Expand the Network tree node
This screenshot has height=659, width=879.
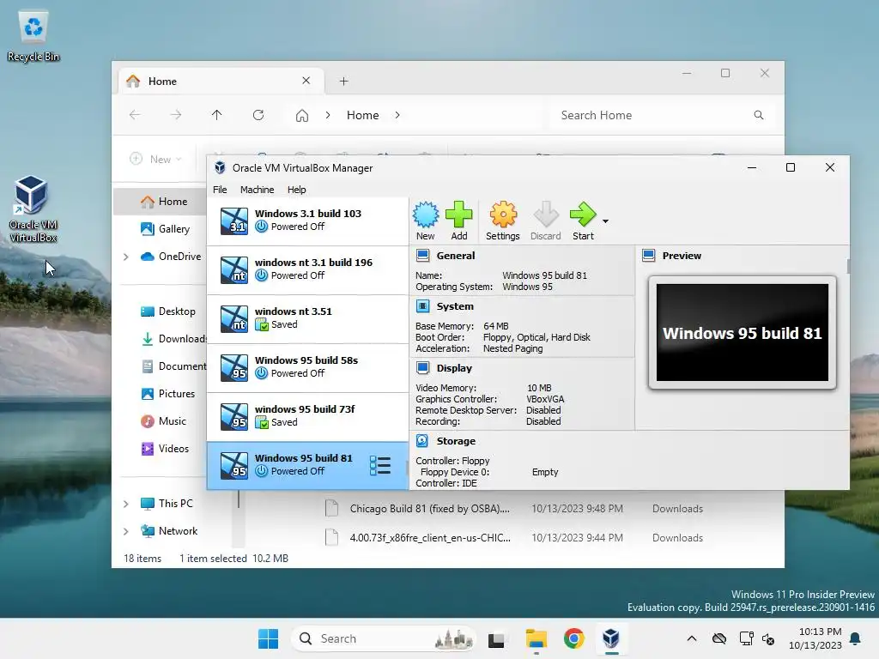coord(126,531)
